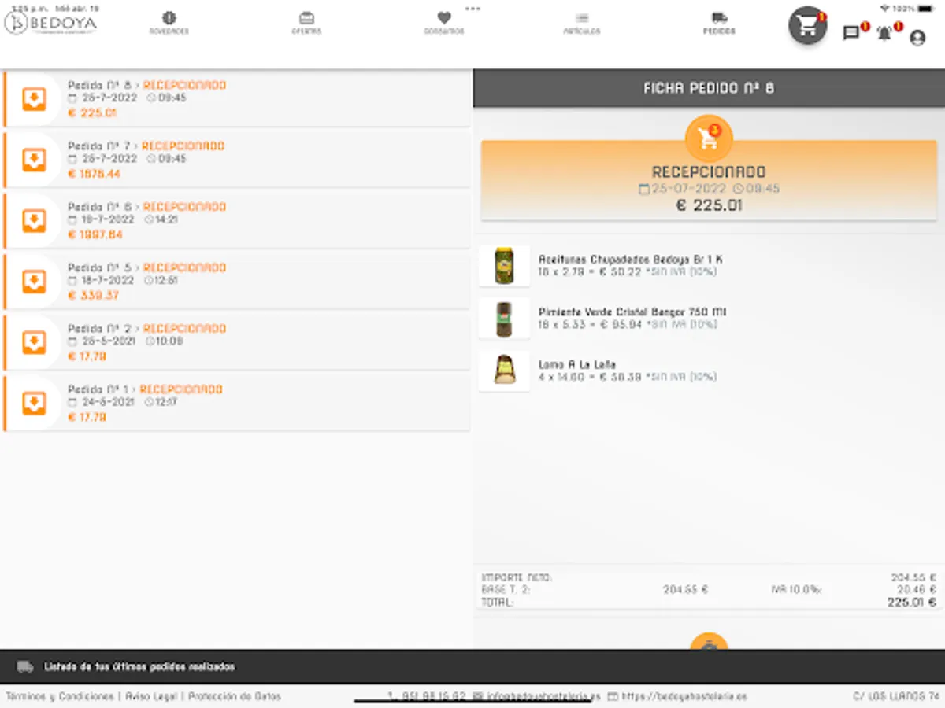
Task: Open the Consumos heart tab
Action: [444, 24]
